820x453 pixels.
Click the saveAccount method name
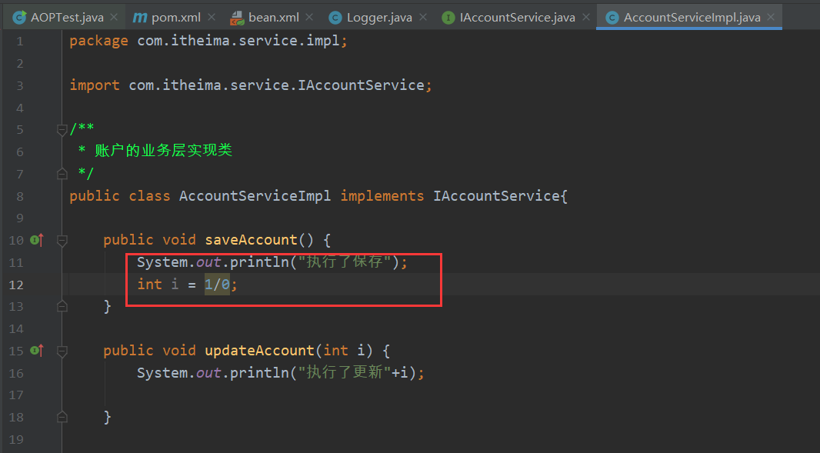pyautogui.click(x=251, y=240)
